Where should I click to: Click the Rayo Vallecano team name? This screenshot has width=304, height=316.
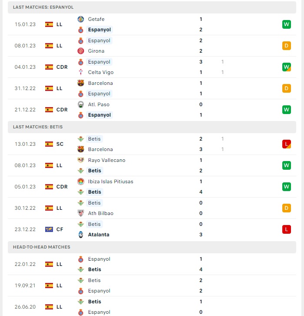click(x=106, y=160)
